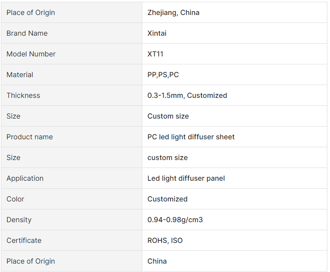The width and height of the screenshot is (330, 272).
Task: Select the 'PP,PS,PC' material value
Action: tap(163, 75)
